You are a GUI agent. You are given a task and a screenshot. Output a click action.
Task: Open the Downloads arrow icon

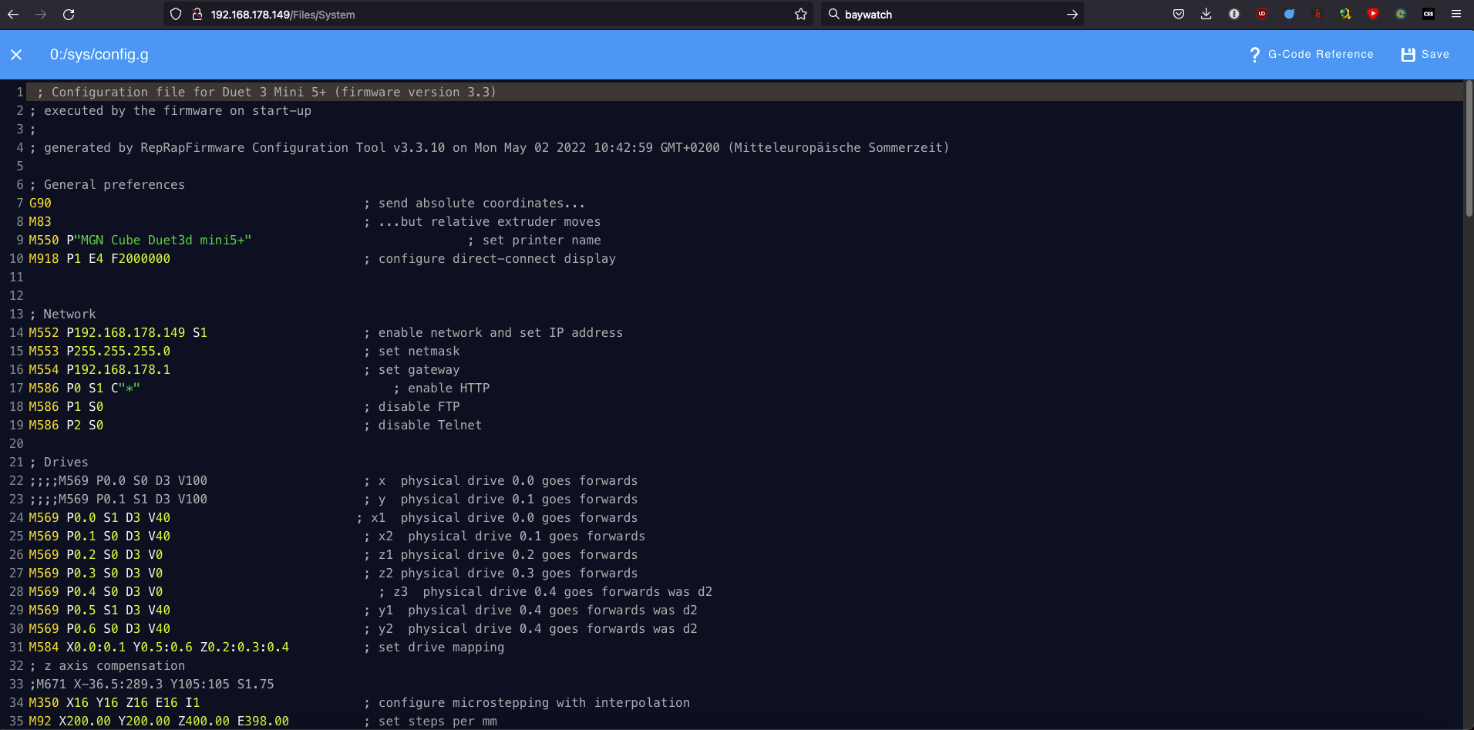click(1206, 14)
